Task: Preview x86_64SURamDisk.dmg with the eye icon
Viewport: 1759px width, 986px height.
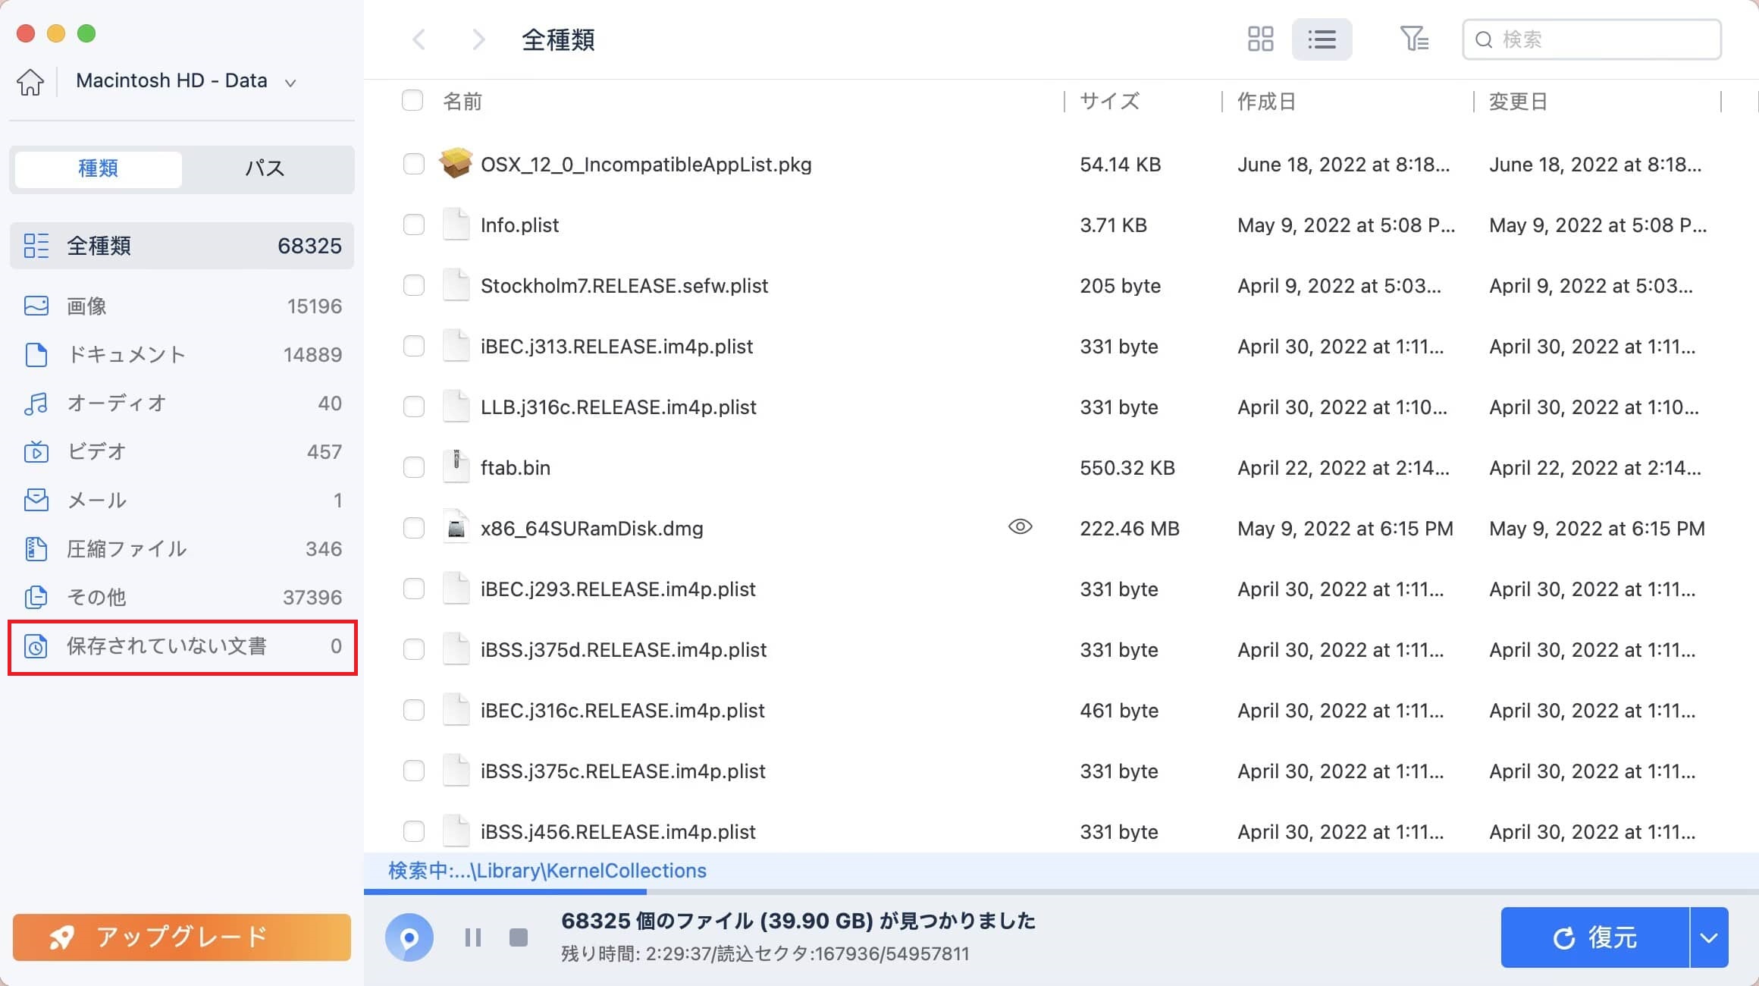Action: 1021,526
